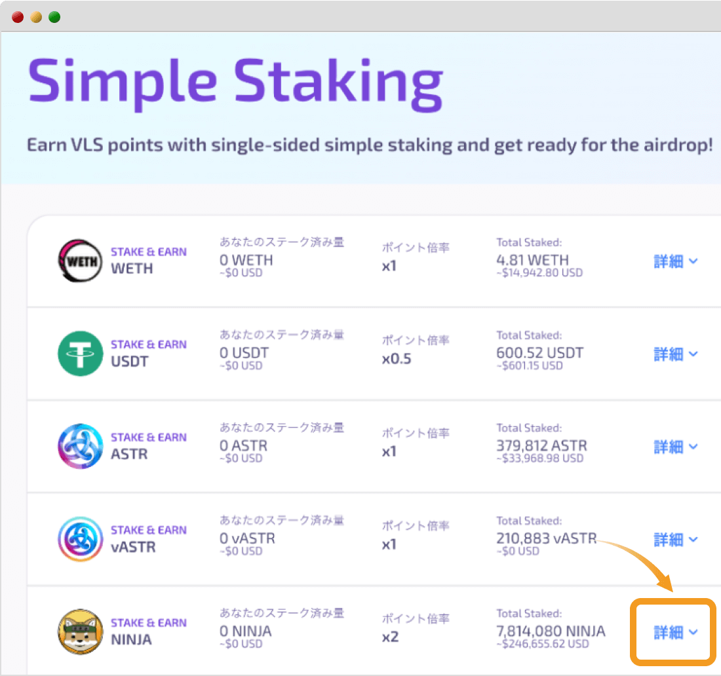721x676 pixels.
Task: Click the green window maximize button
Action: click(x=54, y=17)
